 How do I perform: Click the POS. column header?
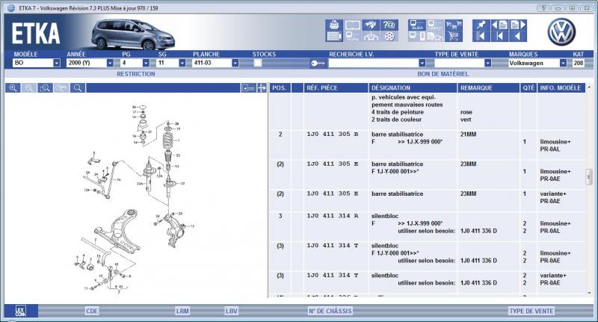pos(280,88)
